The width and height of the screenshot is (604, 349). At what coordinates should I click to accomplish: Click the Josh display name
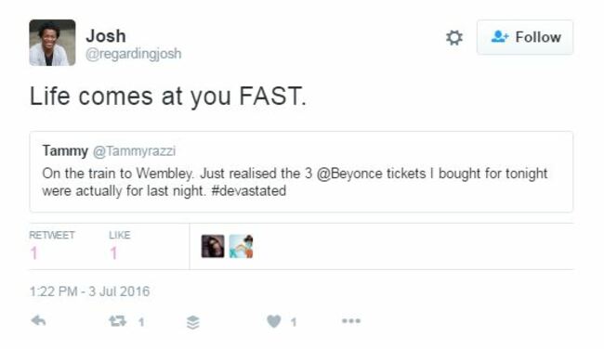click(x=106, y=36)
